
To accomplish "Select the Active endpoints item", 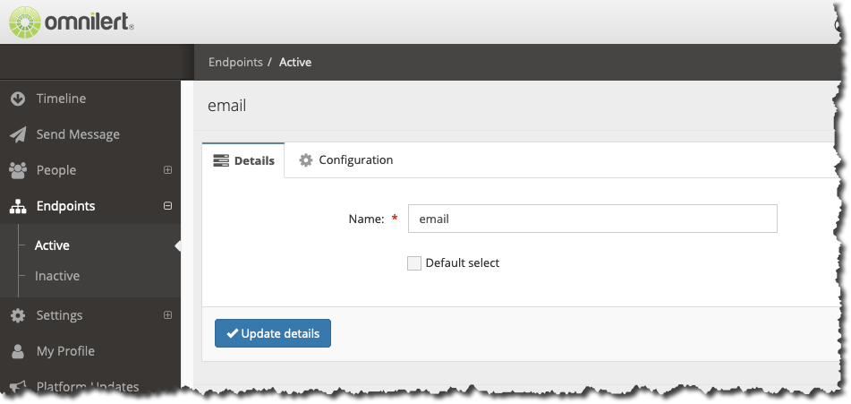I will click(52, 245).
